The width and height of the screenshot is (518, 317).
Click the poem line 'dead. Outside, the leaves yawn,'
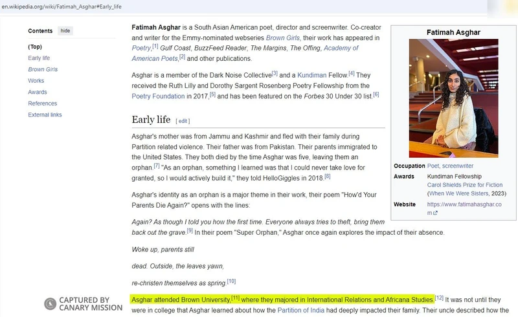177,266
